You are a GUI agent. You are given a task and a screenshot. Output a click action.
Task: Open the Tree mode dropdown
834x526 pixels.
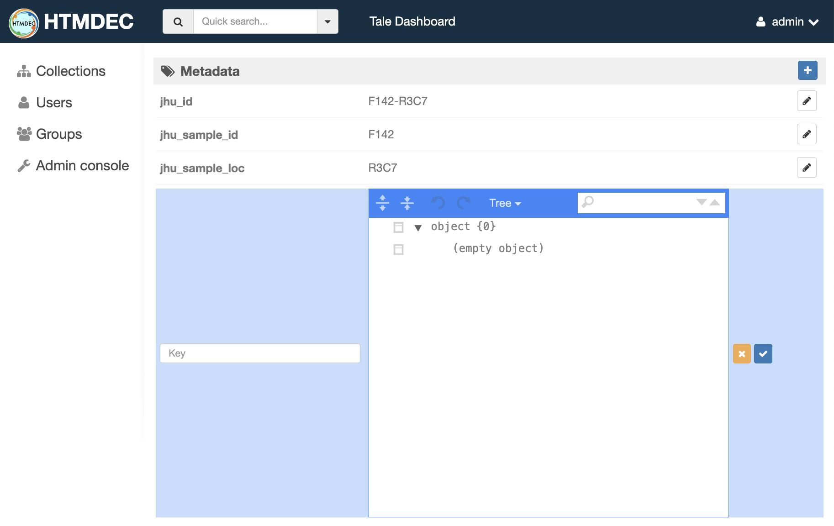[x=505, y=203]
